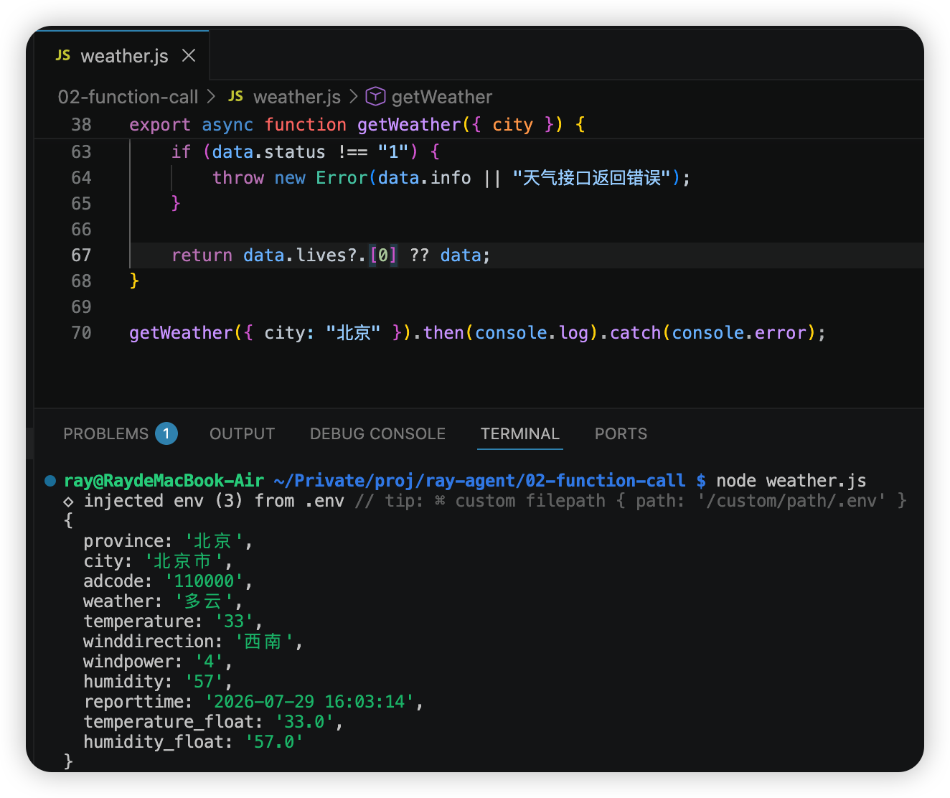Click line number 67 in gutter
This screenshot has height=798, width=950.
point(81,255)
